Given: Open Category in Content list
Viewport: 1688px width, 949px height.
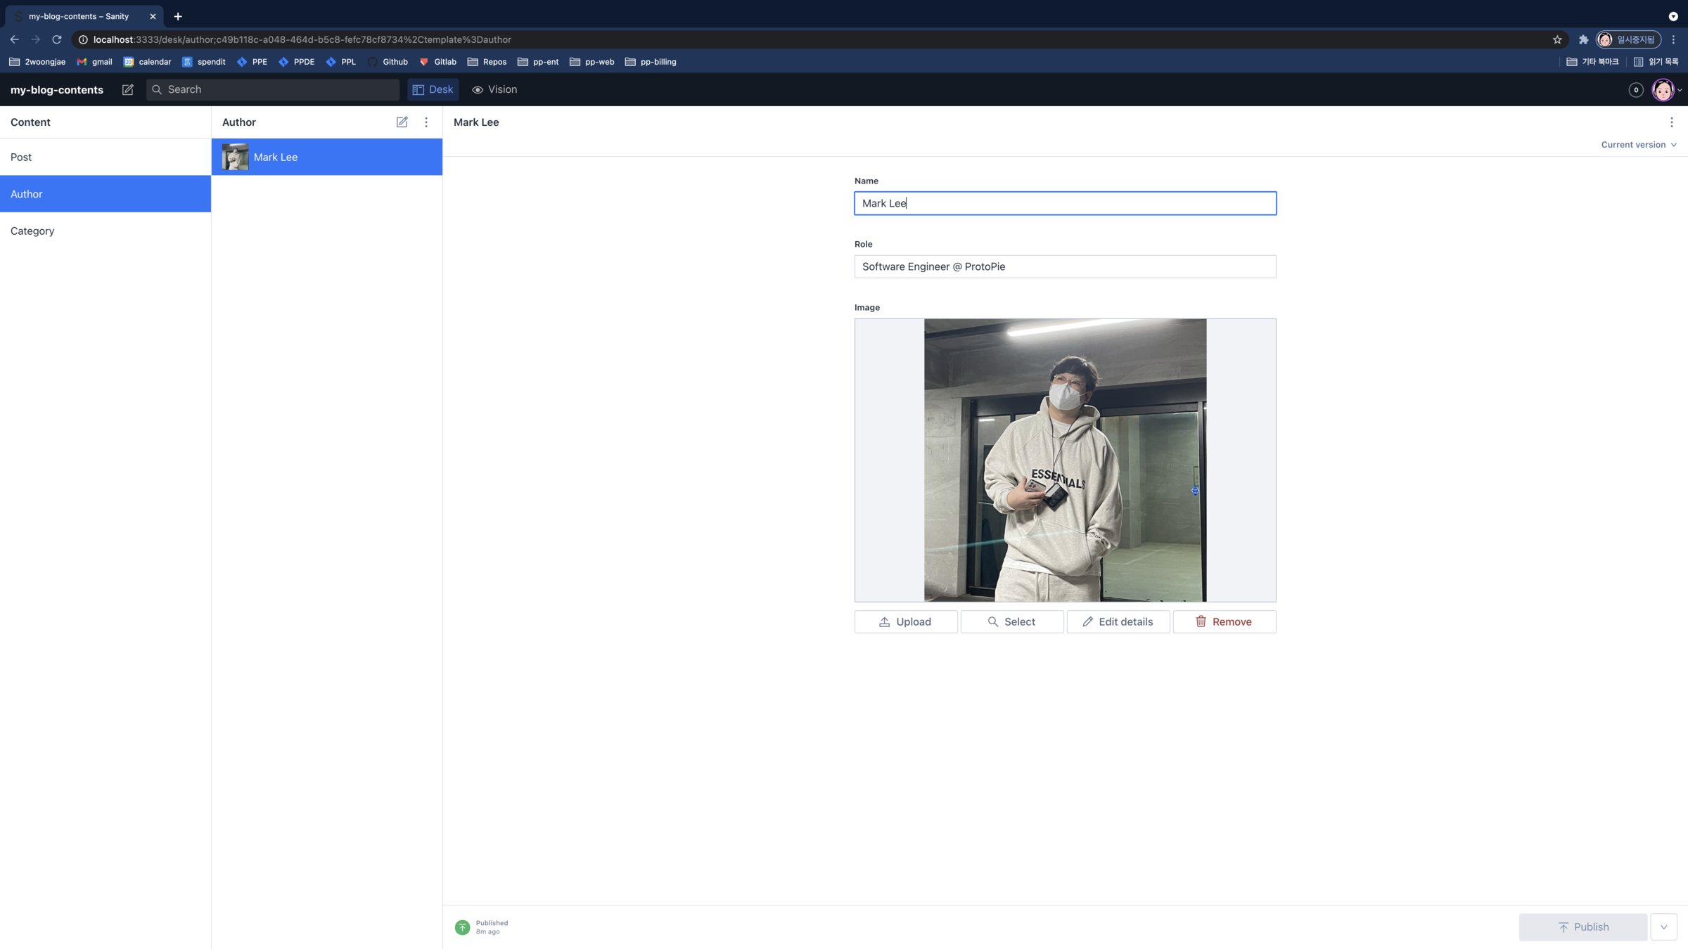Looking at the screenshot, I should tap(32, 231).
